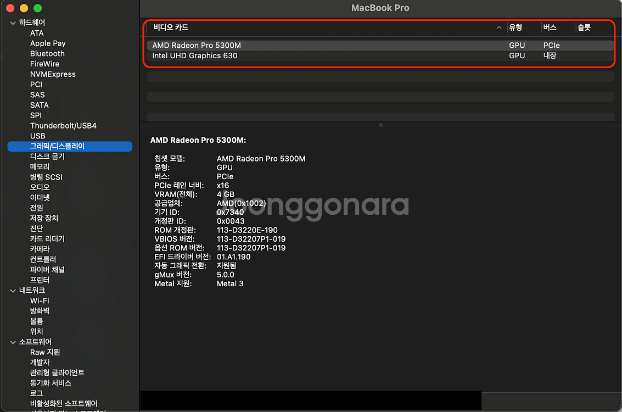Collapse the 하드웨어 section
Image resolution: width=622 pixels, height=412 pixels.
(13, 23)
